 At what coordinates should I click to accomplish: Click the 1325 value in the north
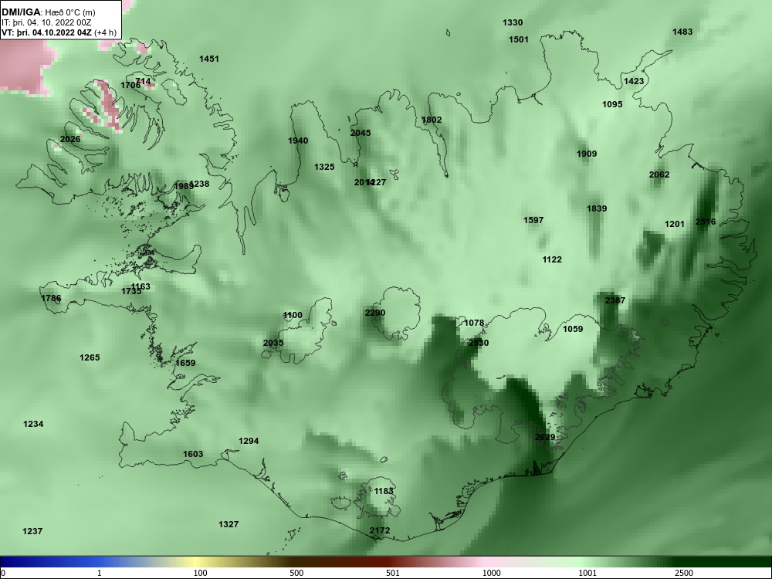tap(324, 167)
